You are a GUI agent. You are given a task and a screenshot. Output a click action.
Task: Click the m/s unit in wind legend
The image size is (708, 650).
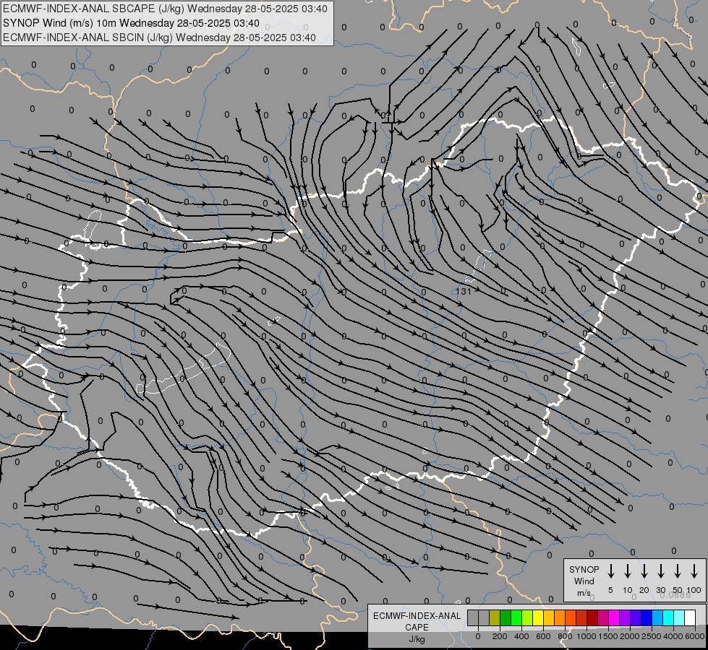point(584,593)
